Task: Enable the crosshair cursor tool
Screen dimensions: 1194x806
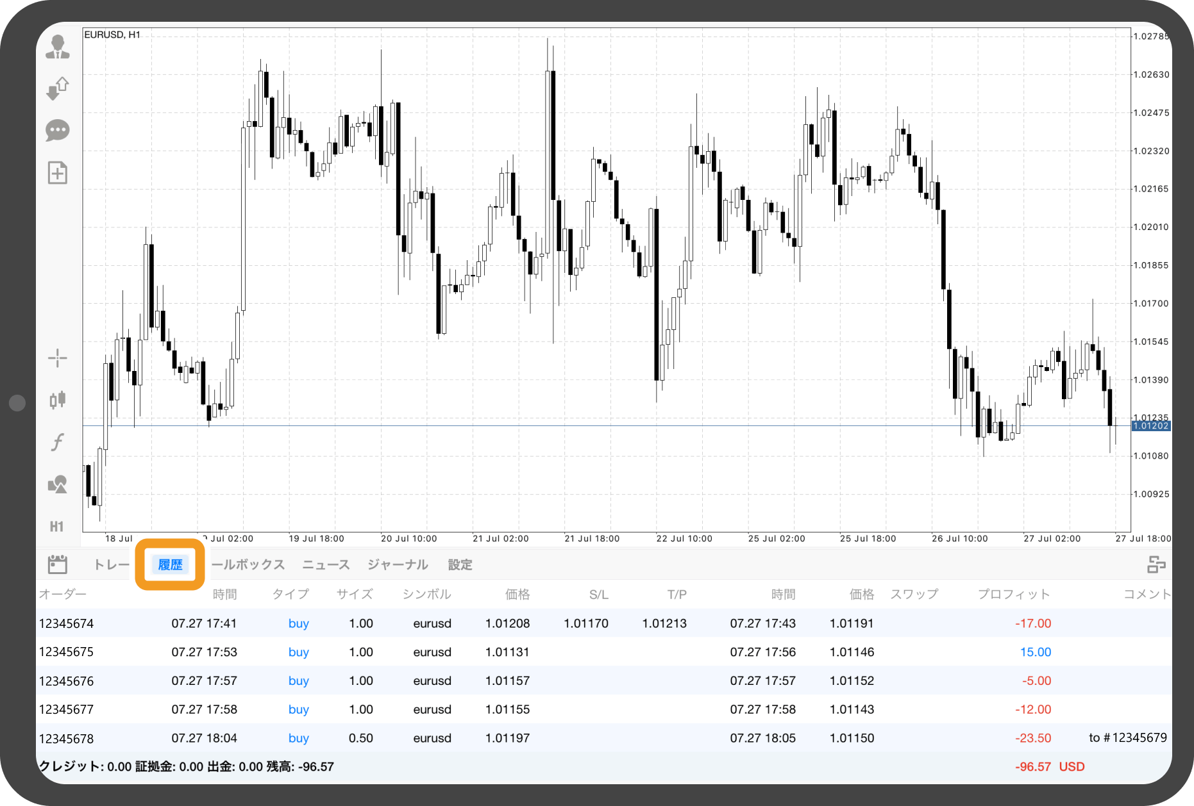Action: click(x=58, y=358)
